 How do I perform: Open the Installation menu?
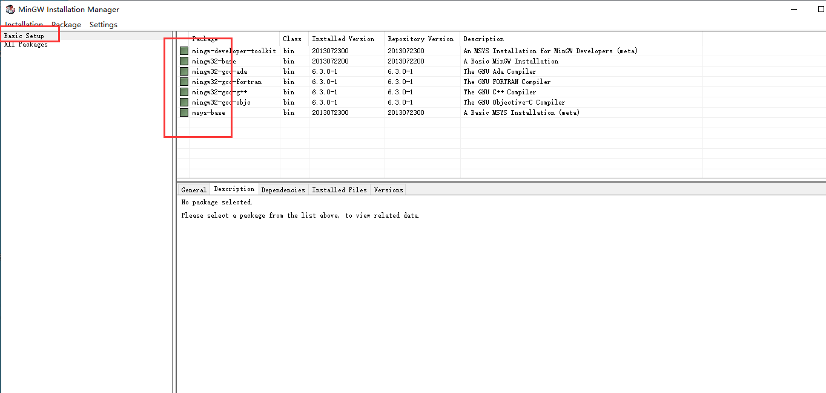(x=24, y=25)
